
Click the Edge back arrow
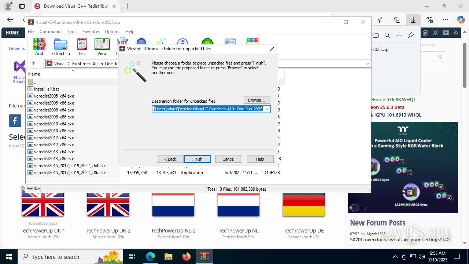(x=10, y=20)
